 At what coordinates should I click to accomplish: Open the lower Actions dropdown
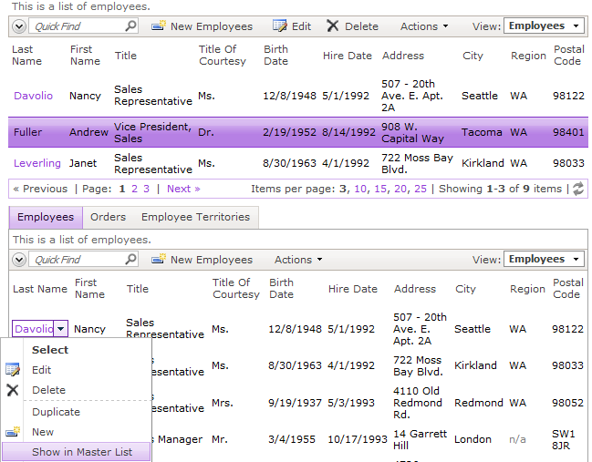point(298,260)
